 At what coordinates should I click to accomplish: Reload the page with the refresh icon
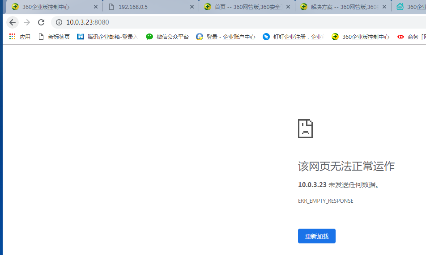pos(41,22)
